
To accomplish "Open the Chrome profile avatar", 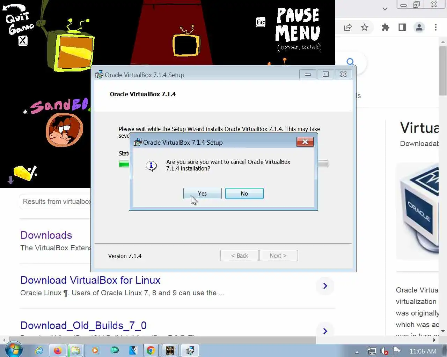I will (x=419, y=28).
